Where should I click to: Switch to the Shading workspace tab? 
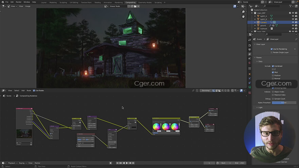[x=98, y=2]
